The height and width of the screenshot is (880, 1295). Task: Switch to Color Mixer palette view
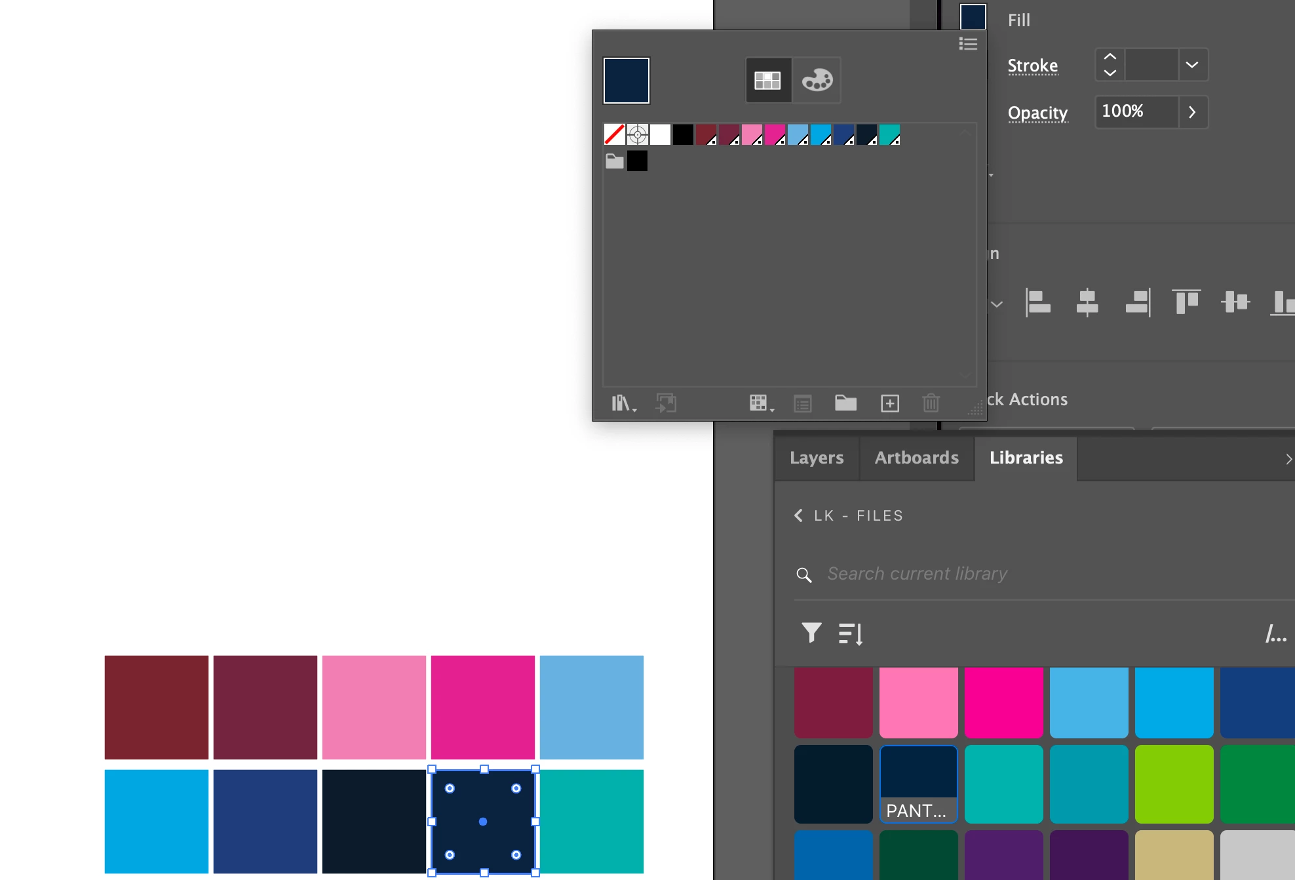(x=817, y=80)
